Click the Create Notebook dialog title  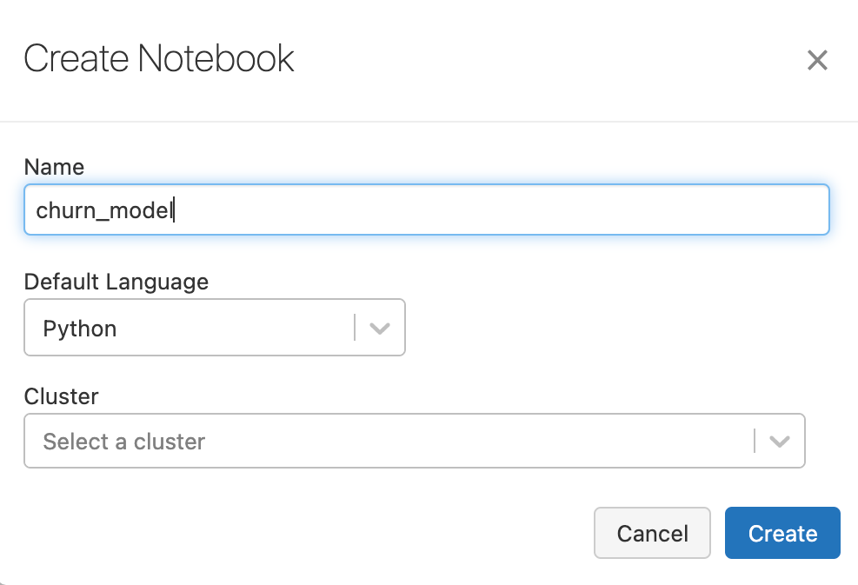point(159,59)
